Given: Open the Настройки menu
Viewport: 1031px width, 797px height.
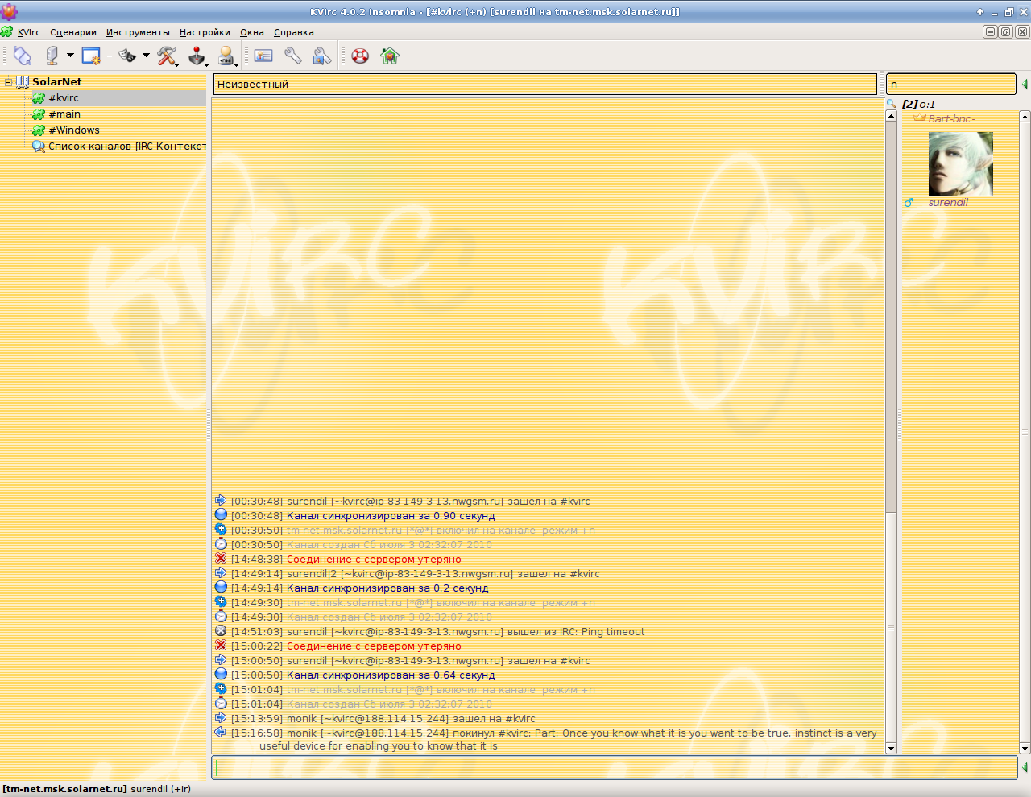Looking at the screenshot, I should [205, 32].
